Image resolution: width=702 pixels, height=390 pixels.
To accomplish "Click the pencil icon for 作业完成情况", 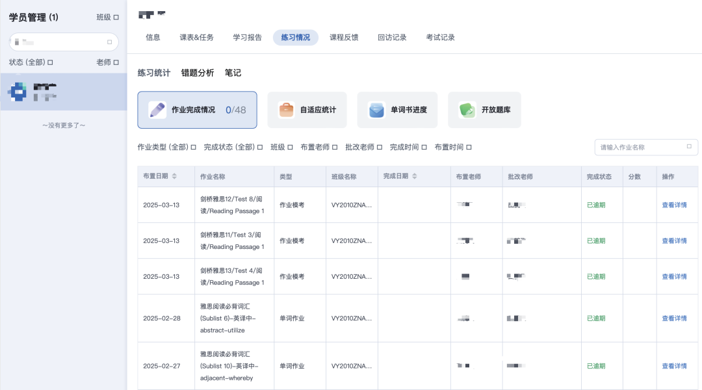I will 157,110.
